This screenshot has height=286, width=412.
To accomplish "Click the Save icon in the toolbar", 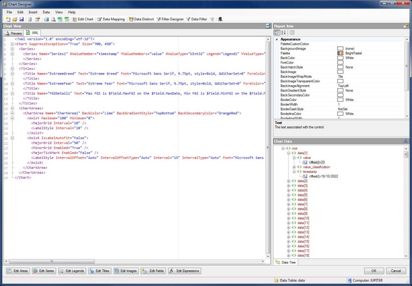I will 21,19.
